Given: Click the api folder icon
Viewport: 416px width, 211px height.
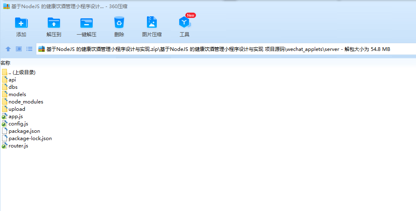Looking at the screenshot, I should [4, 80].
